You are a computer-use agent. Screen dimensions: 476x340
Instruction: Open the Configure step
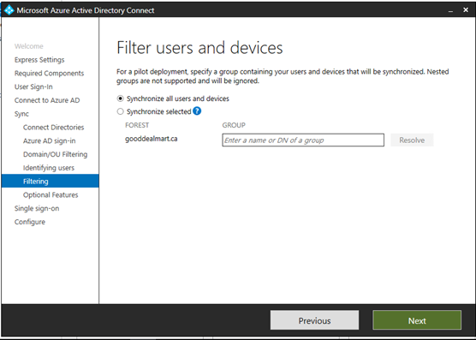30,222
